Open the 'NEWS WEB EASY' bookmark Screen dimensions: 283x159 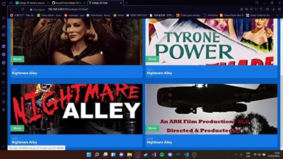tap(137, 15)
